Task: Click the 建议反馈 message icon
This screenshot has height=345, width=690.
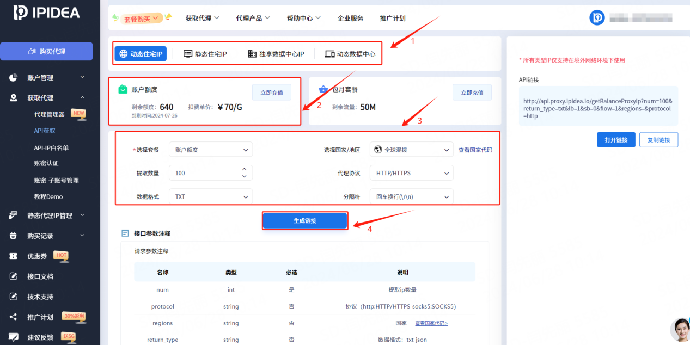Action: pos(14,337)
